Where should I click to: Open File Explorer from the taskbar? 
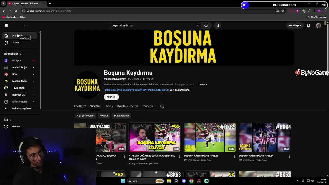(169, 181)
